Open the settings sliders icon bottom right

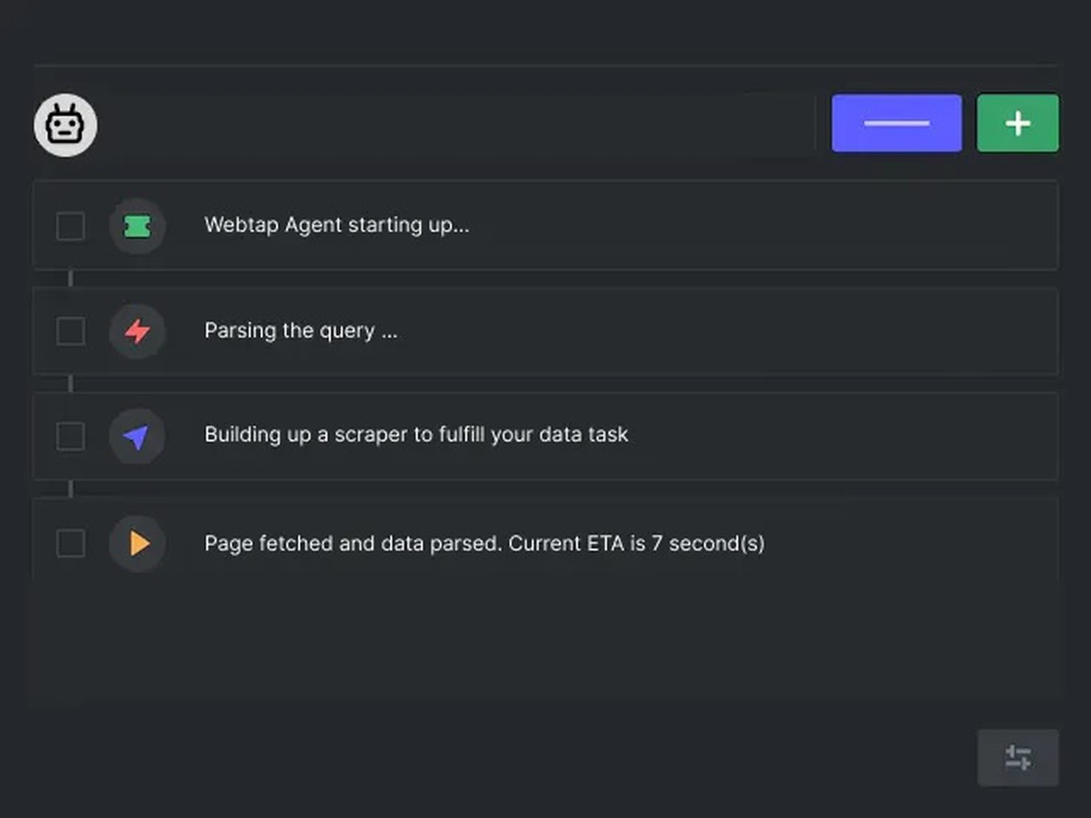(x=1017, y=758)
